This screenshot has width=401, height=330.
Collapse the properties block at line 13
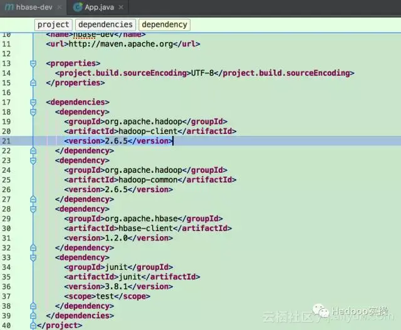coord(33,63)
